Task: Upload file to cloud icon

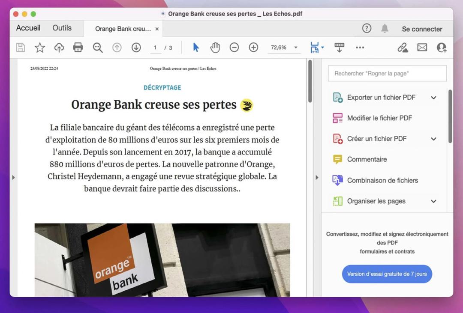Action: pyautogui.click(x=59, y=48)
